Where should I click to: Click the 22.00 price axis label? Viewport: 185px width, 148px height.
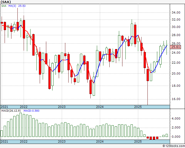click(176, 63)
